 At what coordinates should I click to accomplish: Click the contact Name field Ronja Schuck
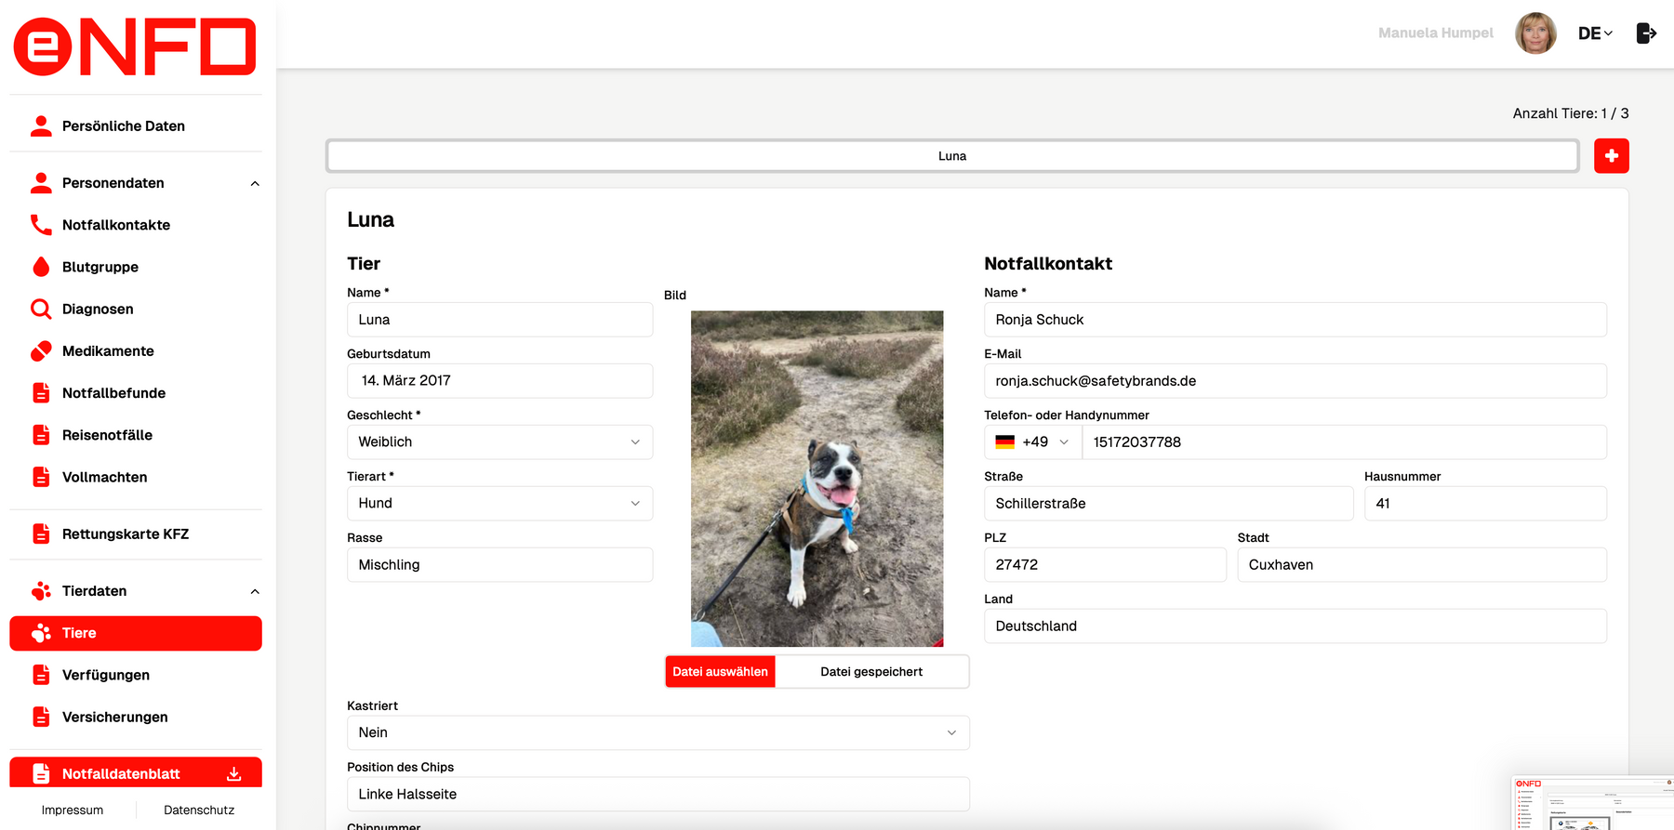pyautogui.click(x=1295, y=320)
